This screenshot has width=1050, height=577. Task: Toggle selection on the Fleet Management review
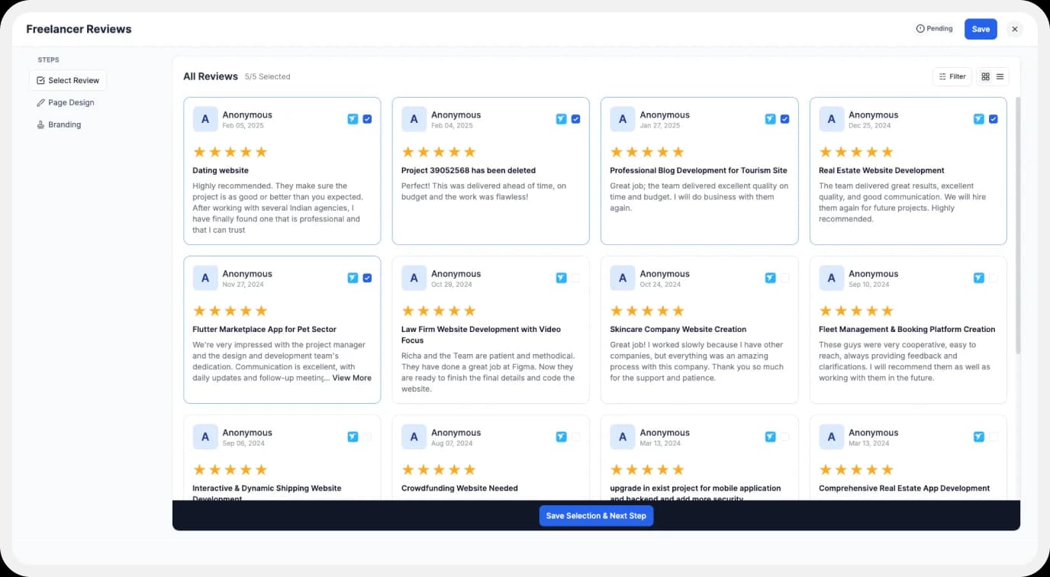[994, 278]
